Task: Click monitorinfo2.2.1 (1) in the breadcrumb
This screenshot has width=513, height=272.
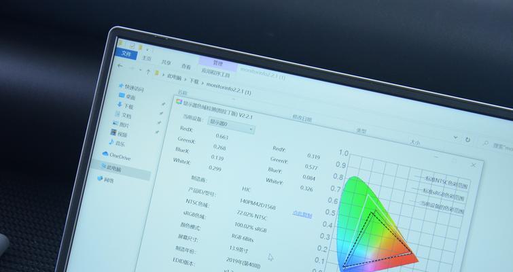Action: click(228, 88)
